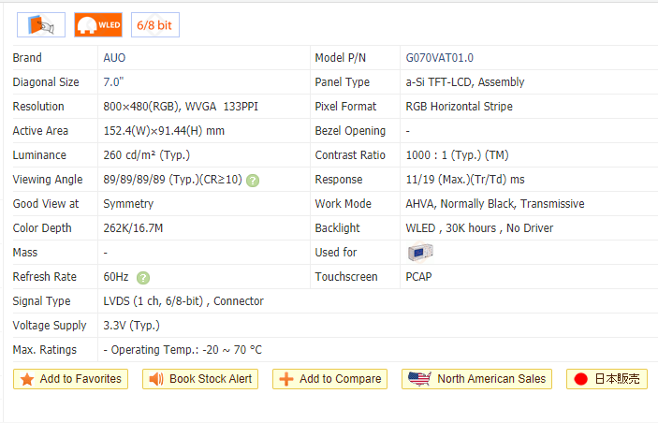Click speaker icon on Book Stock Alert

click(155, 379)
